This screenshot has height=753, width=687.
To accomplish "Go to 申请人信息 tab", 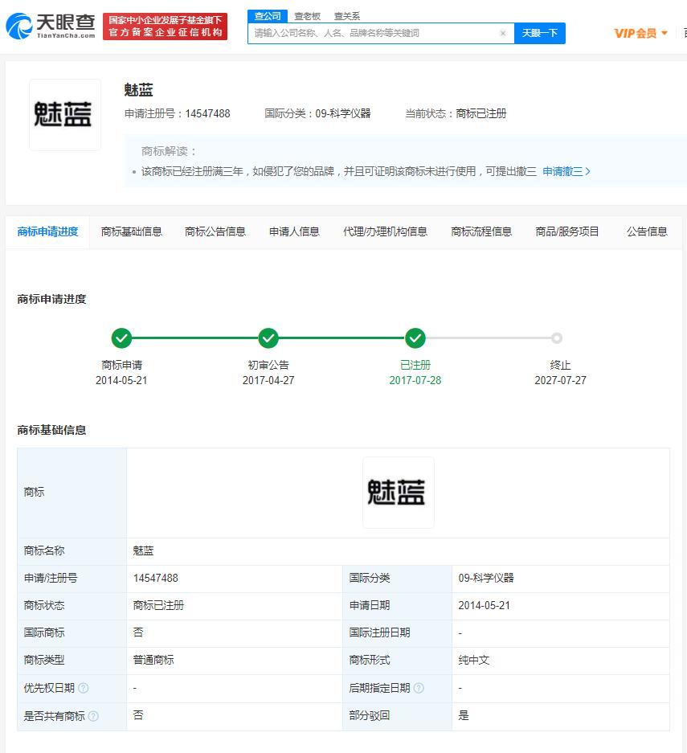I will [294, 231].
